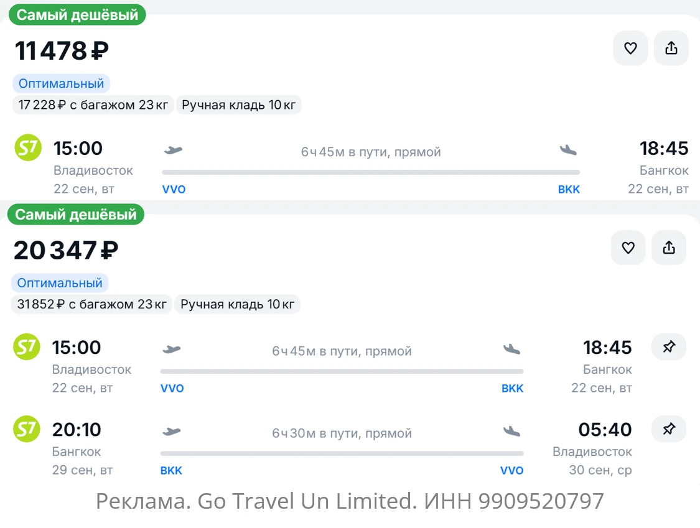Select the 17 228 ₽ with baggage 23 kg option

[93, 105]
